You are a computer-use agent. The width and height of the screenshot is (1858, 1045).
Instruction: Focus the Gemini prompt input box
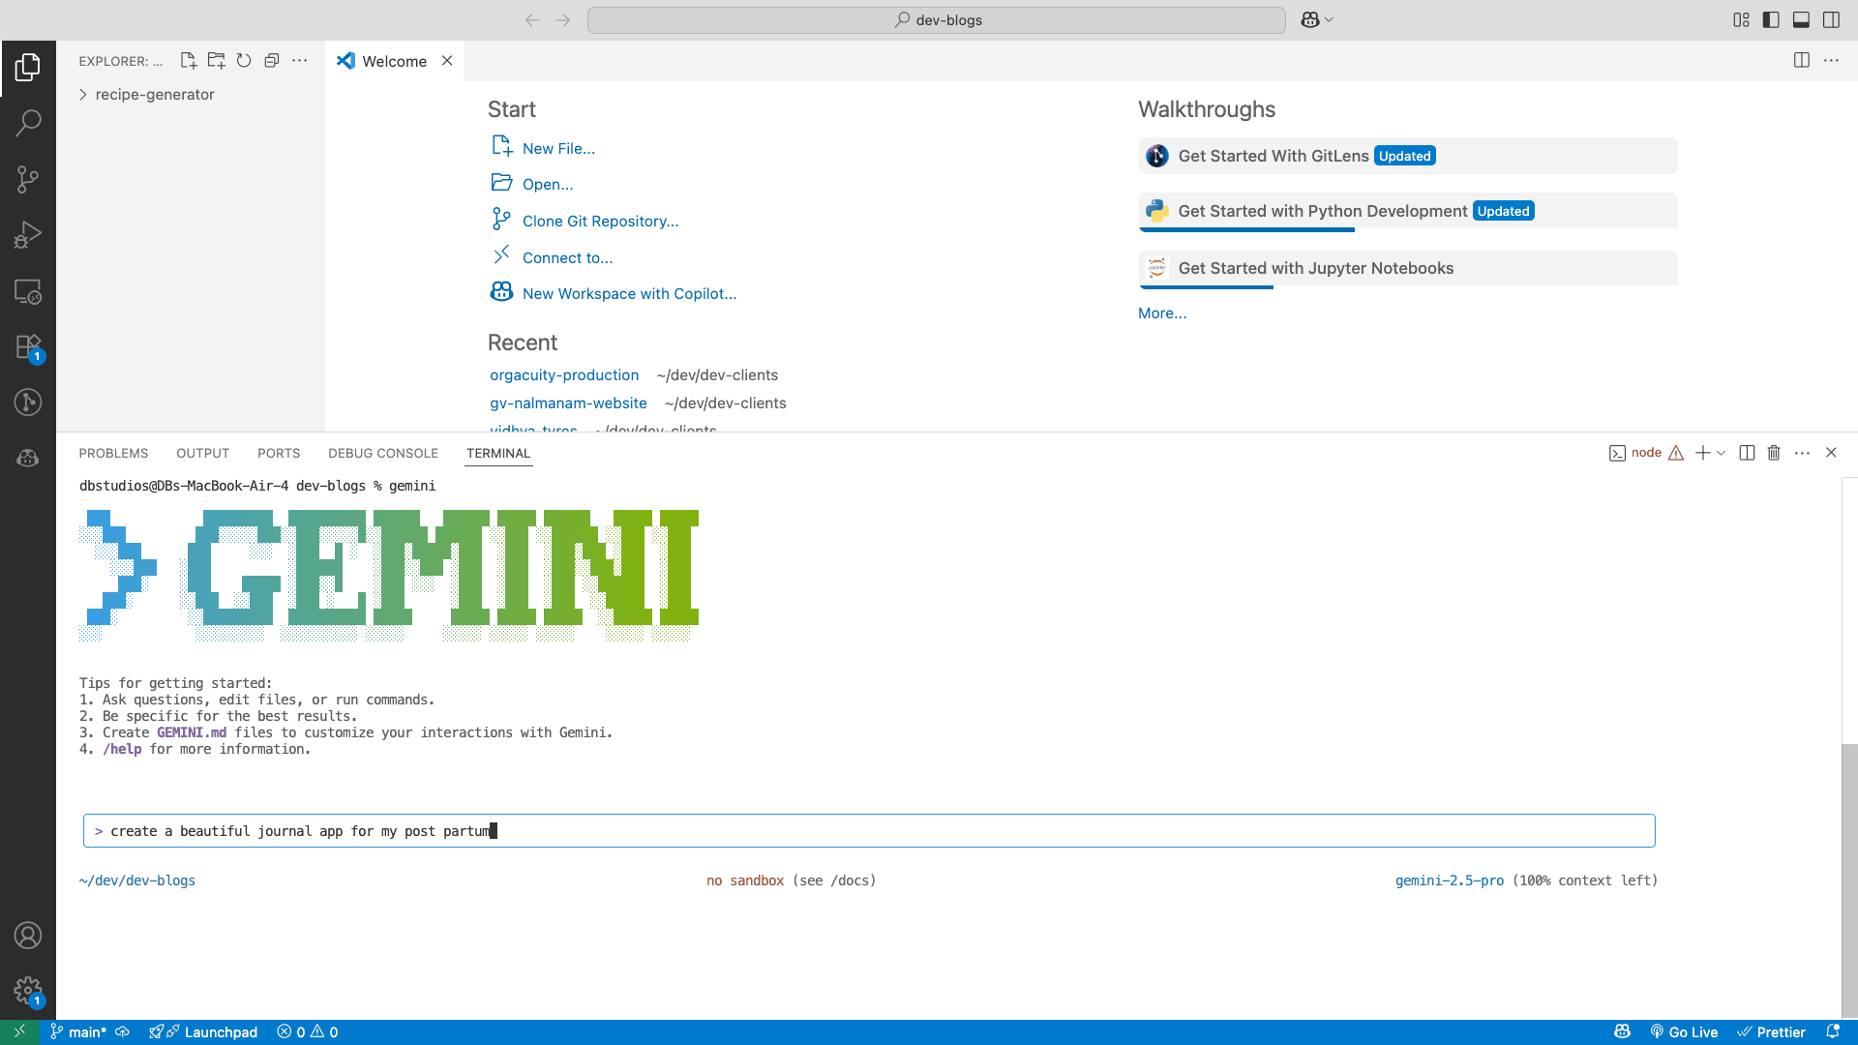[869, 831]
